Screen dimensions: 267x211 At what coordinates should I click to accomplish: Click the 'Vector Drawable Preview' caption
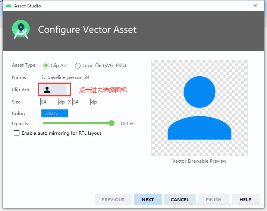(x=200, y=161)
